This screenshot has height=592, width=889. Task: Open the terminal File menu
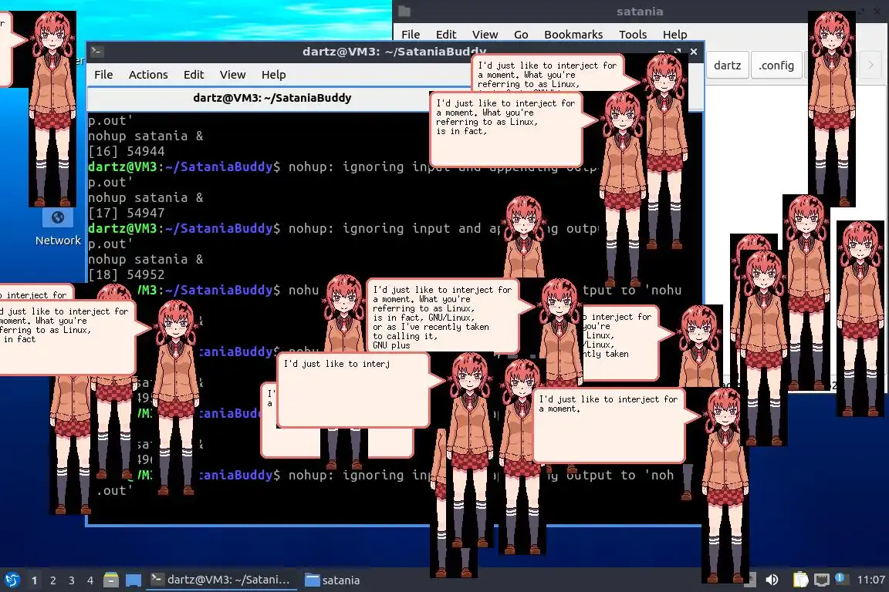point(103,75)
